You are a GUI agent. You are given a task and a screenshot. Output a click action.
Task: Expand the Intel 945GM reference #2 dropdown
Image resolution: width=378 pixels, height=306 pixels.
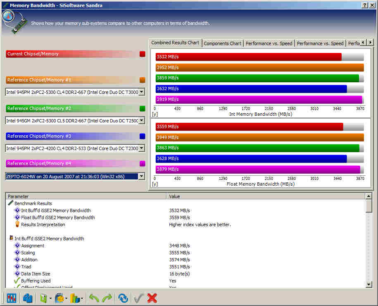(142, 120)
